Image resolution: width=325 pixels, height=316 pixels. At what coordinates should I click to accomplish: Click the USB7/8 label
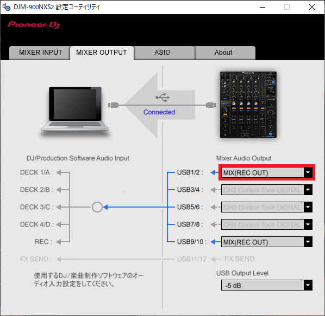pos(190,224)
